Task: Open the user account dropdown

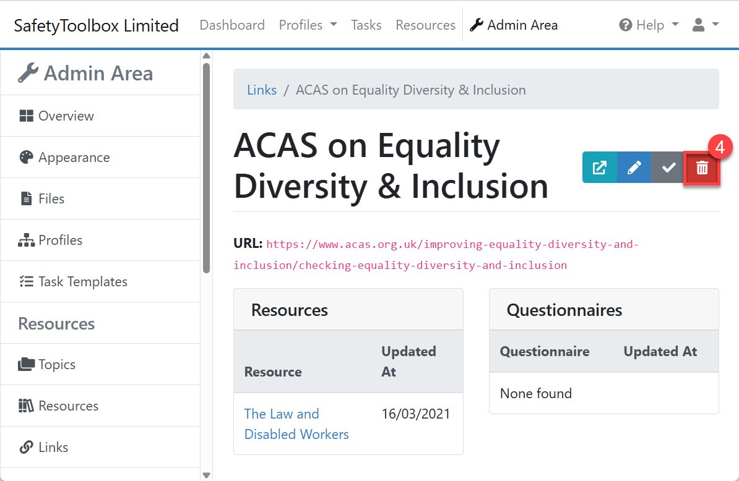Action: 705,25
